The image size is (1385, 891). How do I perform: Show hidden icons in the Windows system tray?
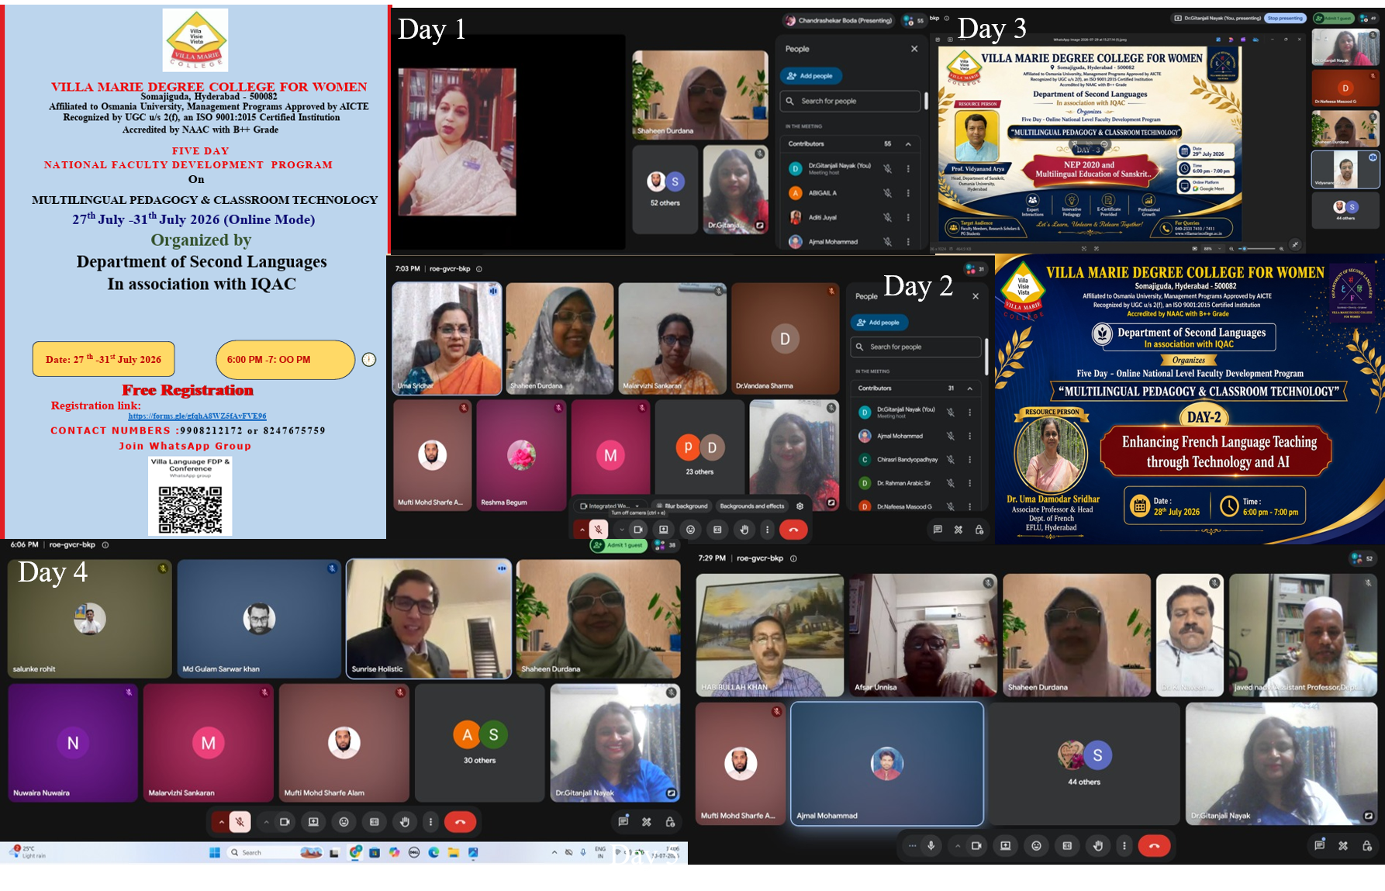pos(554,852)
